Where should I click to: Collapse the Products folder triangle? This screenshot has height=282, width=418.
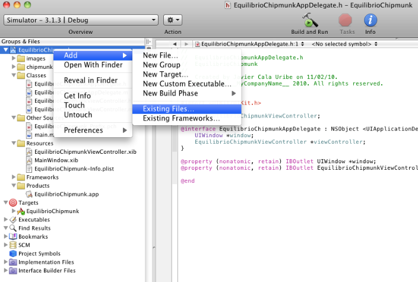14,186
